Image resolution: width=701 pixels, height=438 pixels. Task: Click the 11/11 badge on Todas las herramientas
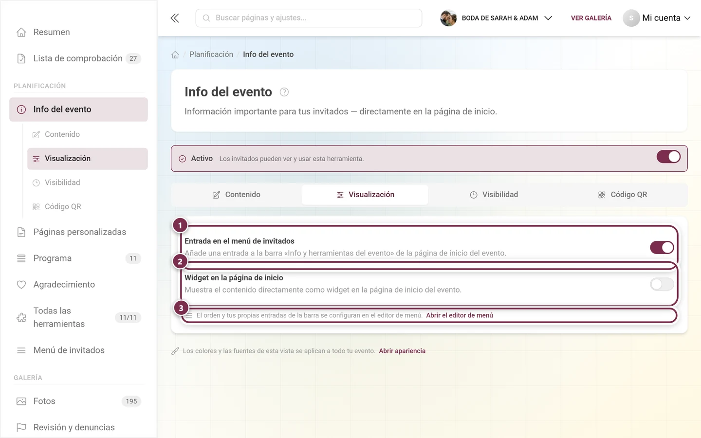point(128,317)
